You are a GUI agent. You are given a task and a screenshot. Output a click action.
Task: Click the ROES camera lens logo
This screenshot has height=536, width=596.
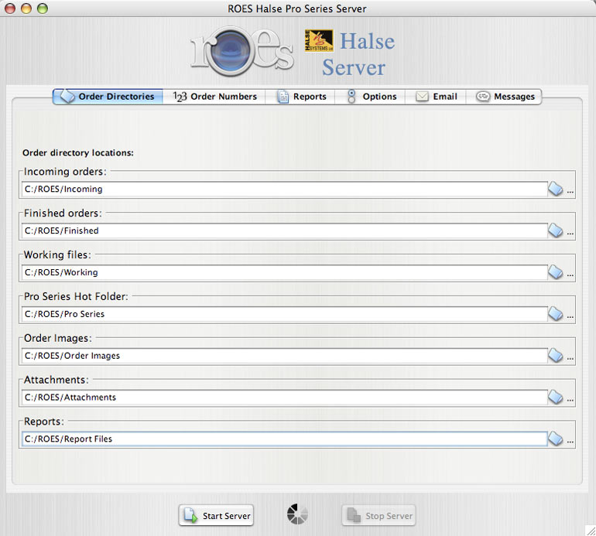(x=229, y=52)
